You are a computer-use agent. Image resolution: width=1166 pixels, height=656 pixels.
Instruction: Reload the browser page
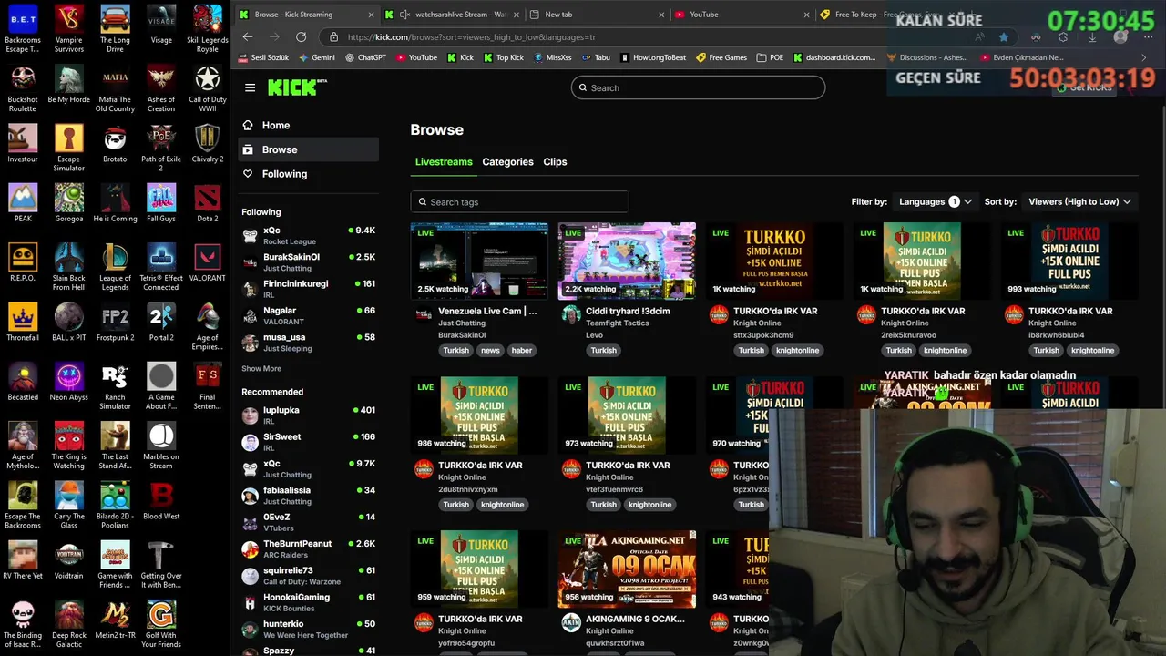[x=301, y=36]
